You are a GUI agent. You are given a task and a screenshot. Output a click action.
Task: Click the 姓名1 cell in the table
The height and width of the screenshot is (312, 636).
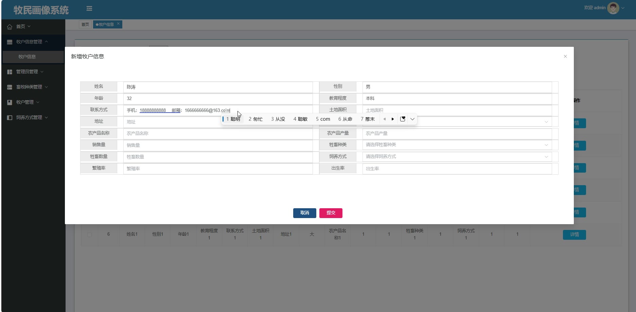tap(132, 234)
